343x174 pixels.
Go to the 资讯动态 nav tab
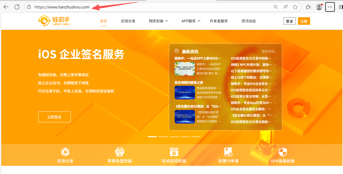(248, 21)
